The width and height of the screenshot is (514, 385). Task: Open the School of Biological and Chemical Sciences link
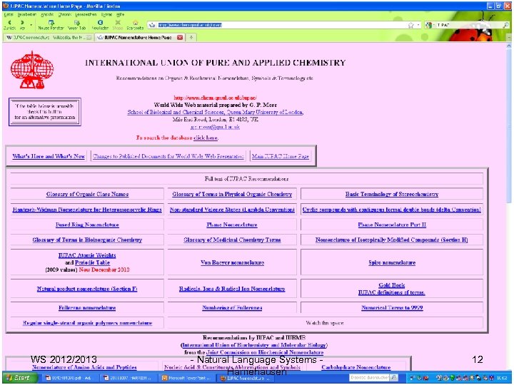pos(216,112)
